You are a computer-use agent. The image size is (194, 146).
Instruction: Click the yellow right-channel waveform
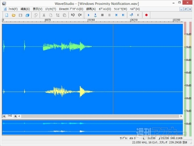[x=70, y=92]
